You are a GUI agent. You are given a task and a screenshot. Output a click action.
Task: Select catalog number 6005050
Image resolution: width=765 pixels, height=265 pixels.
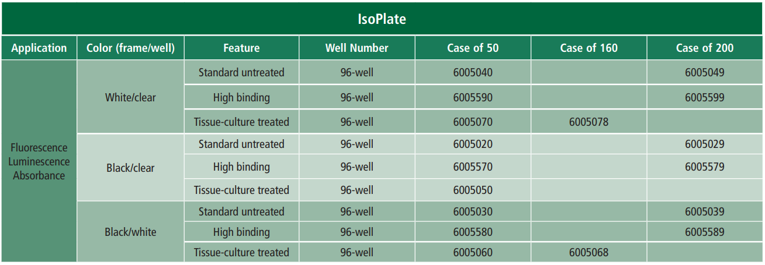click(473, 190)
